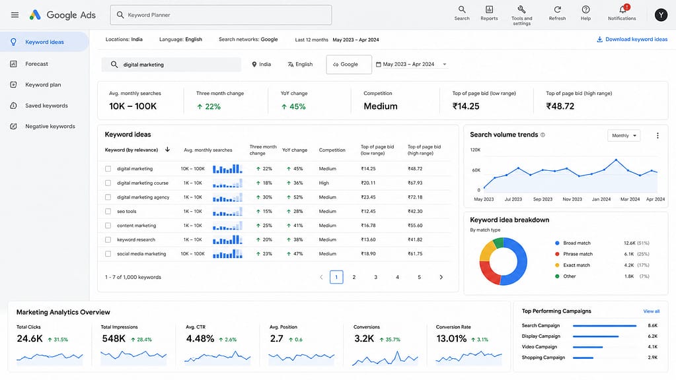Click the location pin icon for India

coord(254,65)
